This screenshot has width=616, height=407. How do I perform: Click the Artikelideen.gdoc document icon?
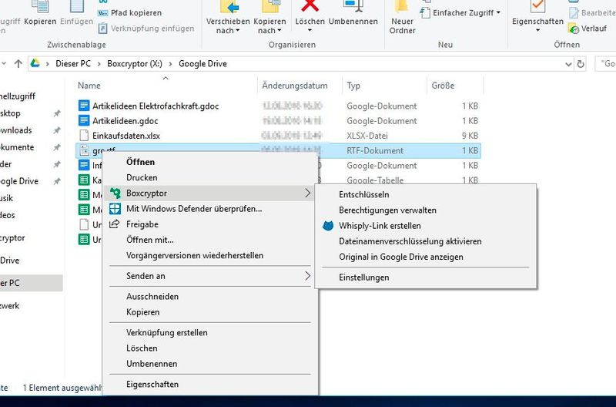84,120
